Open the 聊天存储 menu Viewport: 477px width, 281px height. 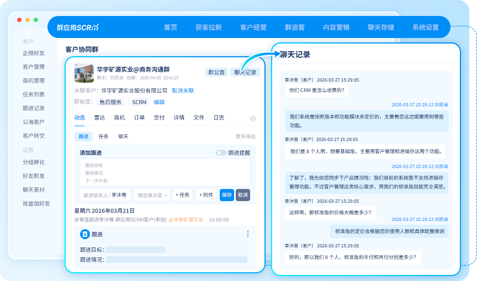[x=380, y=28]
